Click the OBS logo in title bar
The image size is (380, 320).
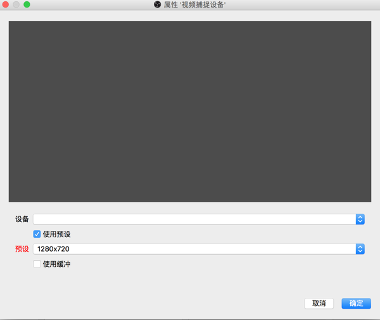click(x=157, y=4)
